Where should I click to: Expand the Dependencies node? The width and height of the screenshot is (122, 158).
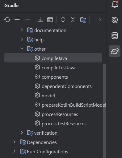click(15, 142)
